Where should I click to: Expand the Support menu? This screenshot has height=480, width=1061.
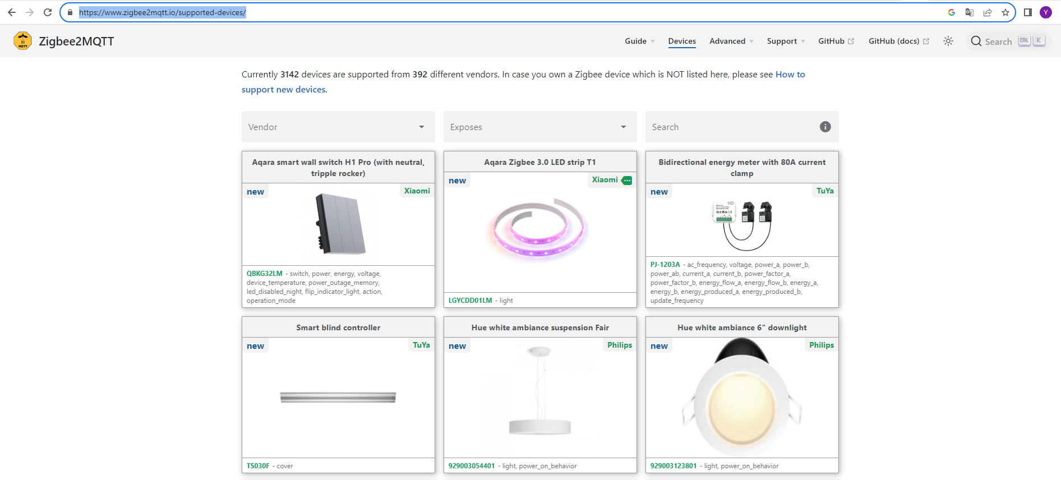786,41
